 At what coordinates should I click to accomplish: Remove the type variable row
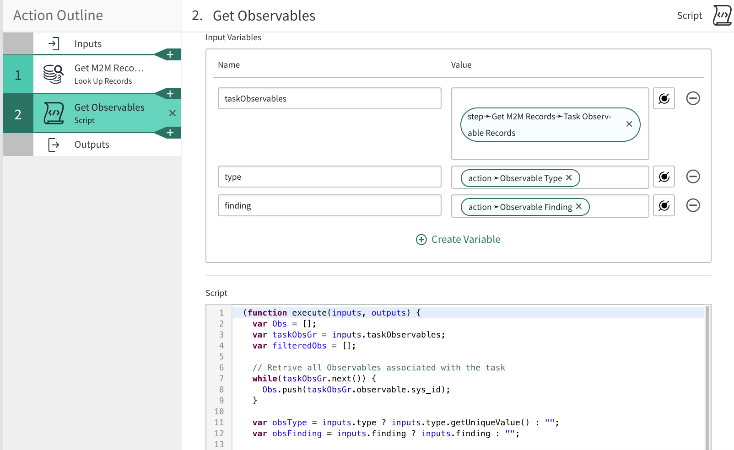pyautogui.click(x=693, y=177)
